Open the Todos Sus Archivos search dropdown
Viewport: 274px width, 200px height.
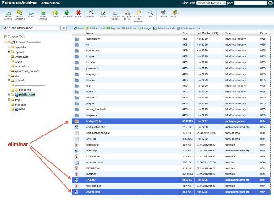(211, 3)
